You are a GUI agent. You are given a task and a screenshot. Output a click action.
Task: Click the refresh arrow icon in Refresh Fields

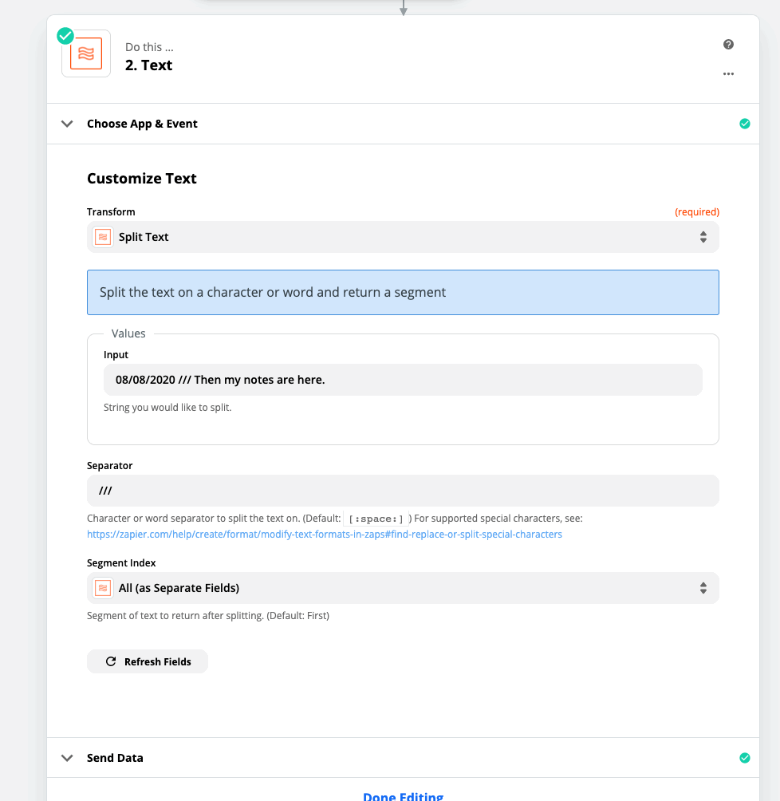111,661
